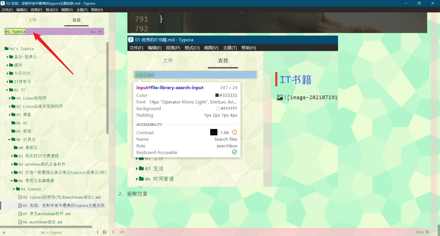Collapse the sidebar with the arrow icon
The width and height of the screenshot is (440, 236).
(113, 232)
